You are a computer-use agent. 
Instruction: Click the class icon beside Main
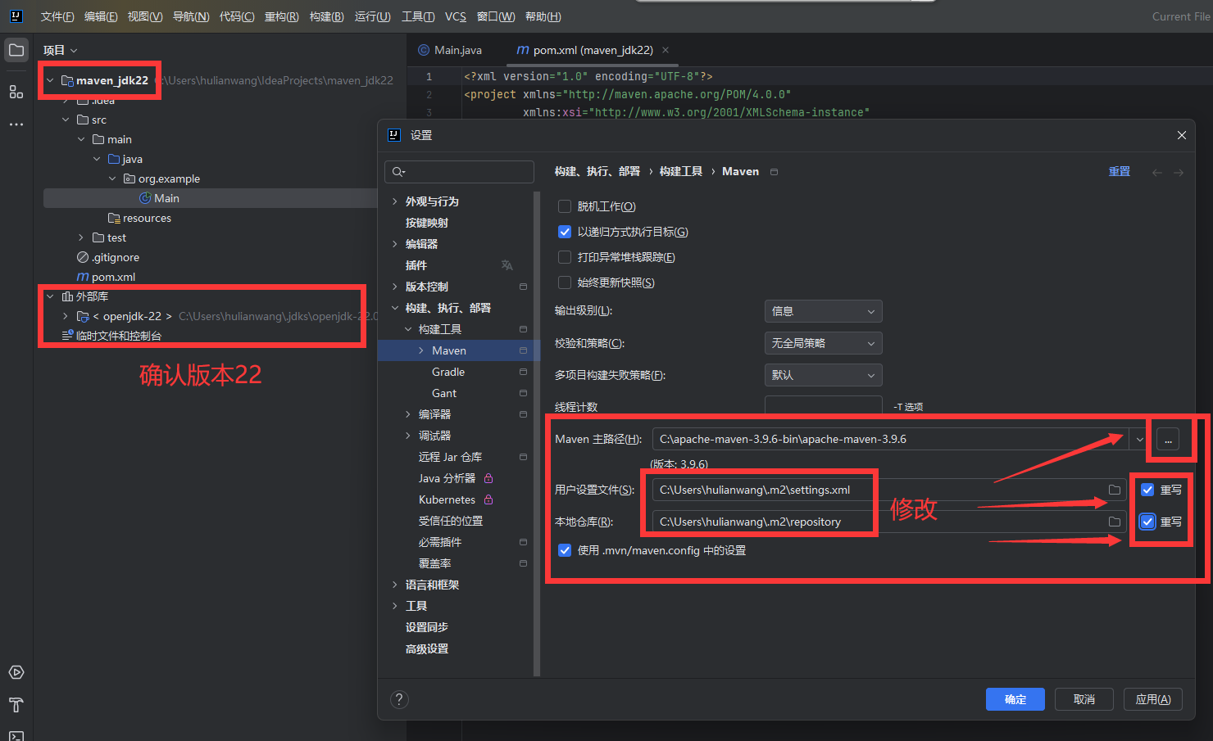pos(145,198)
